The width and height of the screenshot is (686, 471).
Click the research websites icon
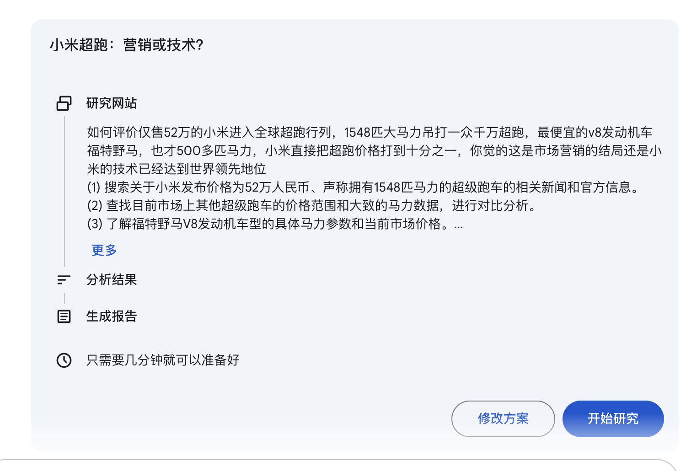point(64,103)
